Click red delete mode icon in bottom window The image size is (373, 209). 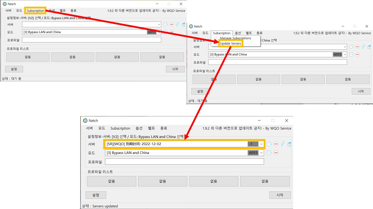(276, 153)
